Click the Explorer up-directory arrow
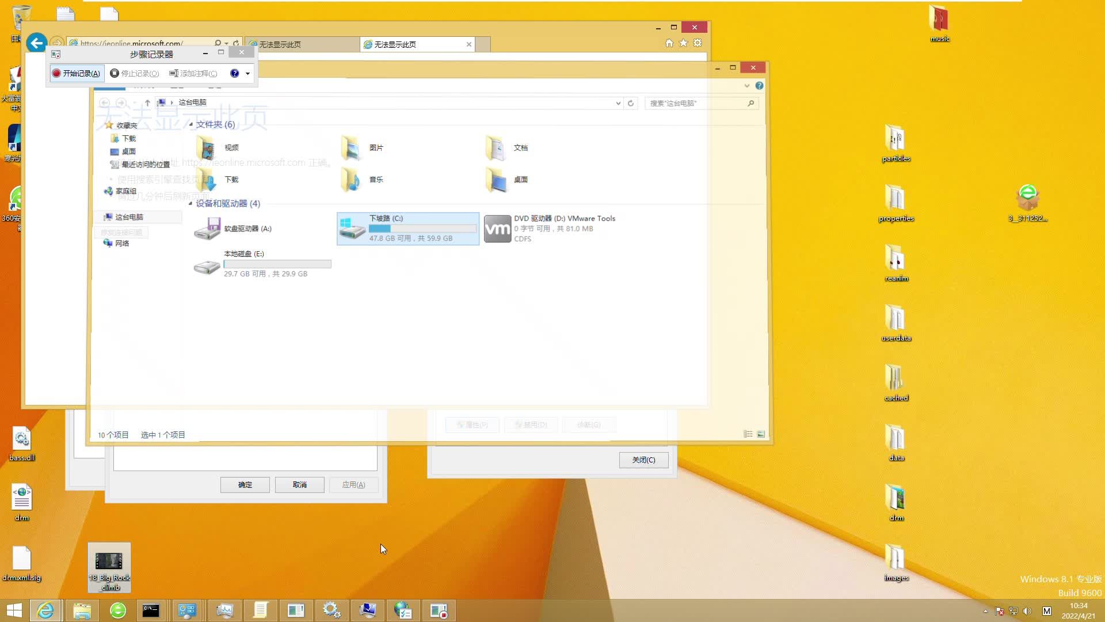Image resolution: width=1105 pixels, height=622 pixels. click(147, 103)
